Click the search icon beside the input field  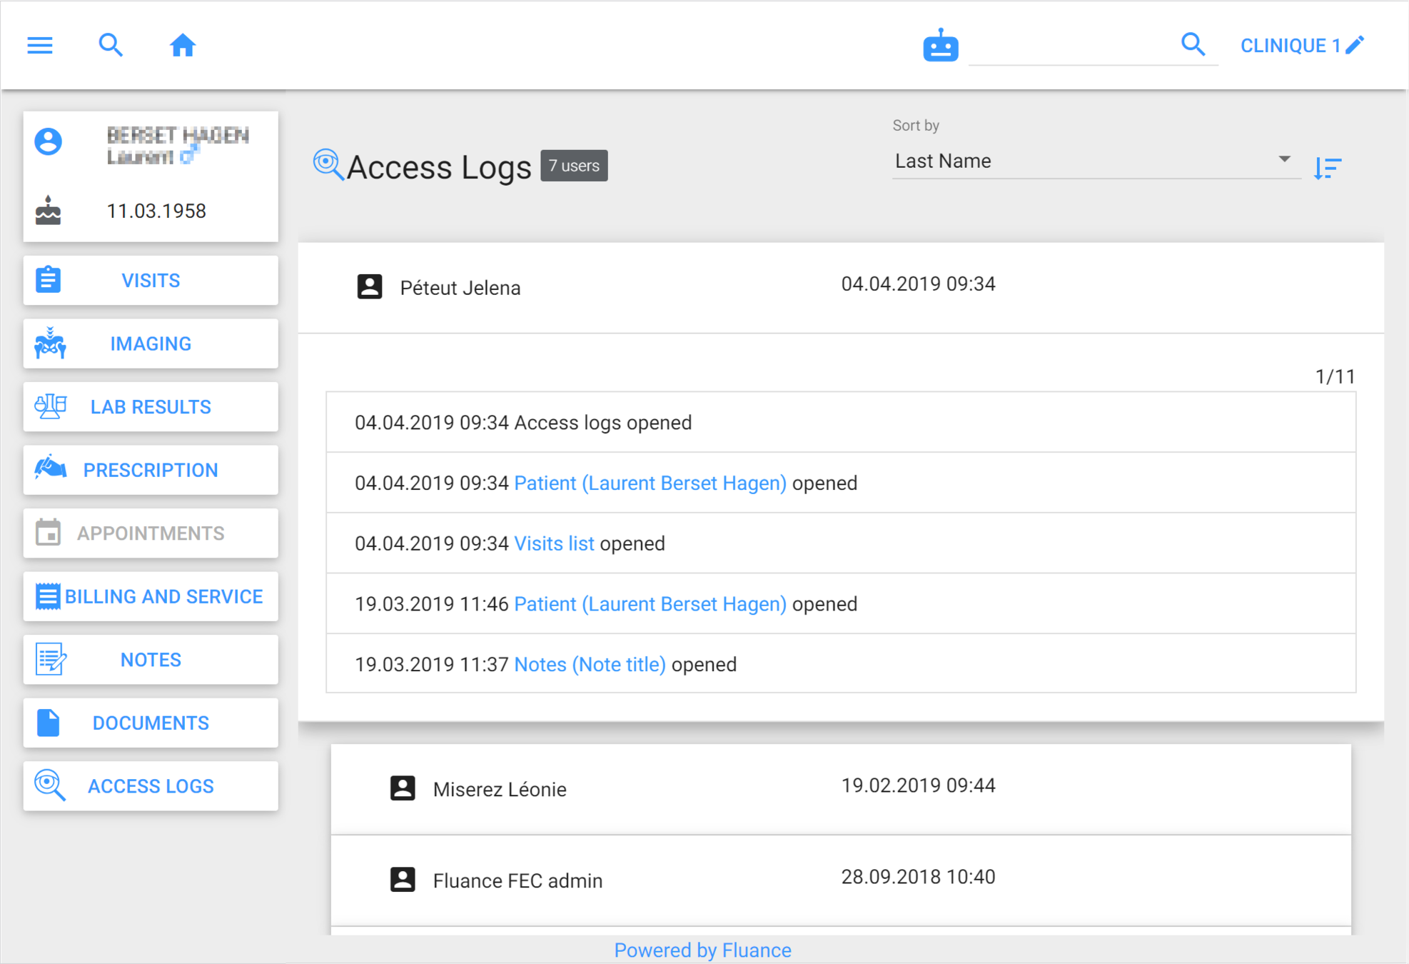click(1193, 45)
